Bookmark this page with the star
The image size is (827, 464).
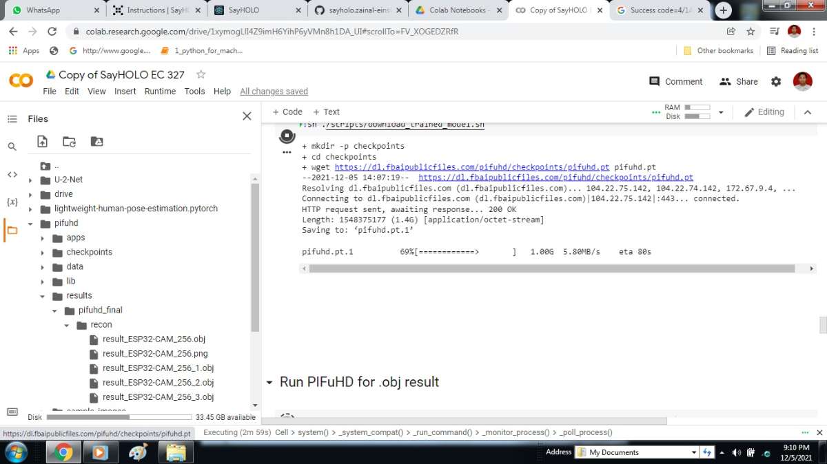tap(751, 32)
